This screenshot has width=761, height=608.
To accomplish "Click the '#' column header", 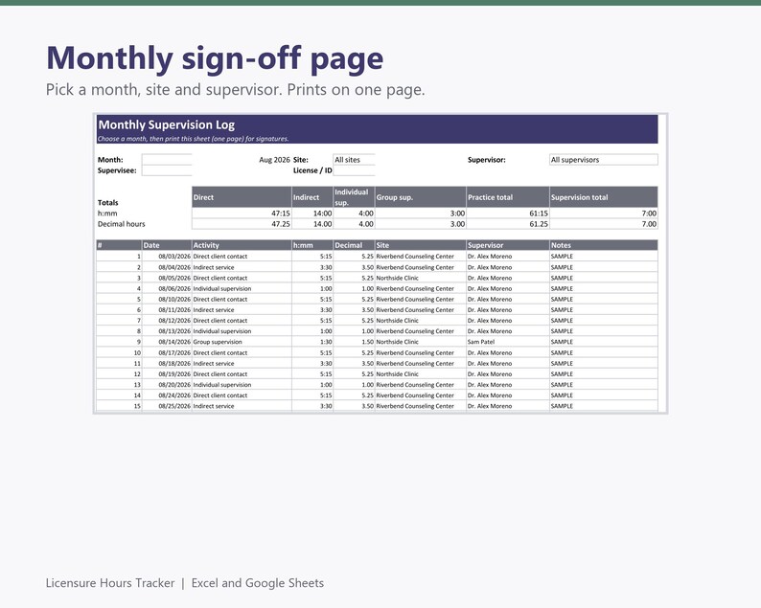I will pos(119,245).
